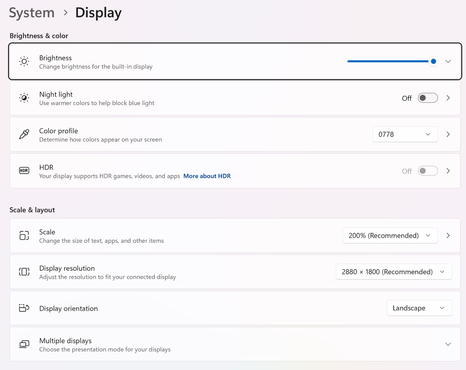Click the breadcrumb separator arrow
The height and width of the screenshot is (370, 466).
[66, 13]
